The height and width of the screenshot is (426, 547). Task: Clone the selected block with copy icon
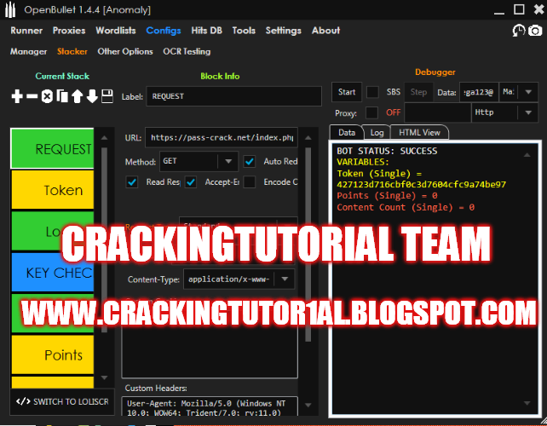[62, 96]
